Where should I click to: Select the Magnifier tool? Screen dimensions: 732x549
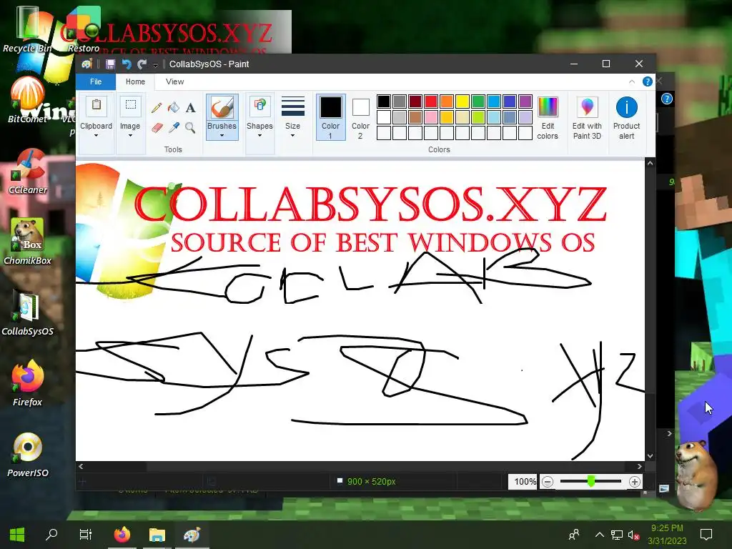click(x=190, y=127)
